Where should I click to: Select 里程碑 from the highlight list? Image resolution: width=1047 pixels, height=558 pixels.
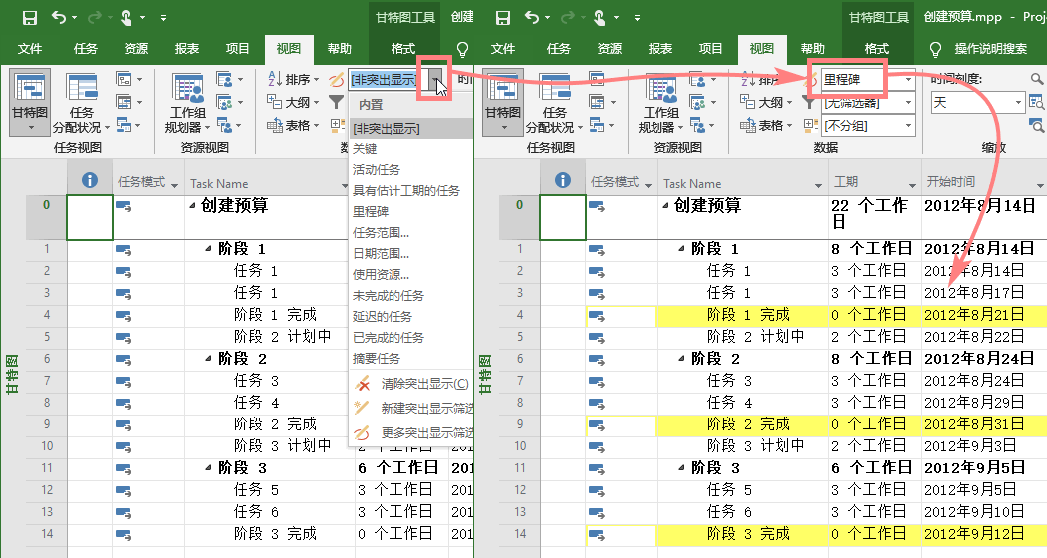click(371, 211)
